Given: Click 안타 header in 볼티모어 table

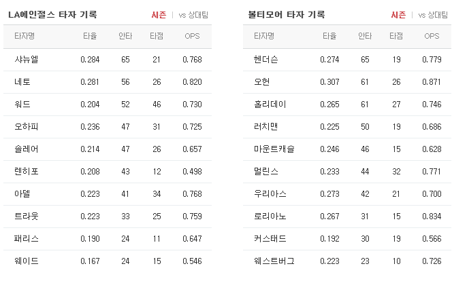Looking at the screenshot, I should tap(365, 36).
